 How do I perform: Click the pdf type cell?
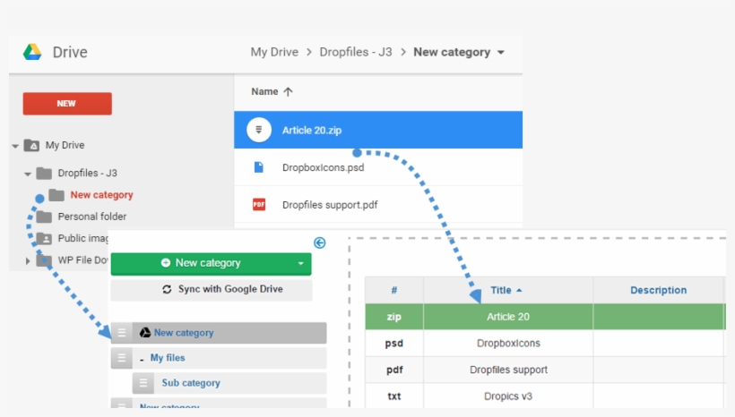(394, 370)
